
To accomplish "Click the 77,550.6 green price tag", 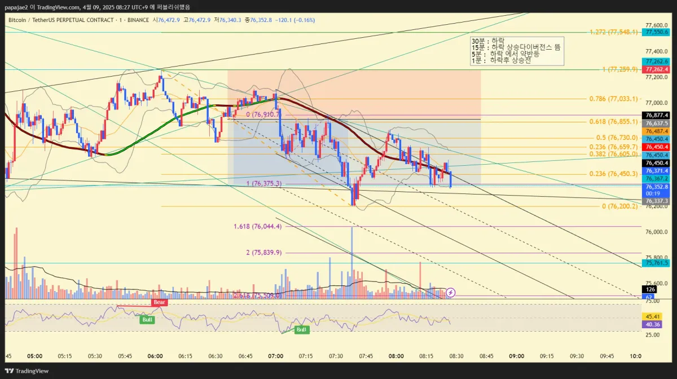I will pos(657,32).
